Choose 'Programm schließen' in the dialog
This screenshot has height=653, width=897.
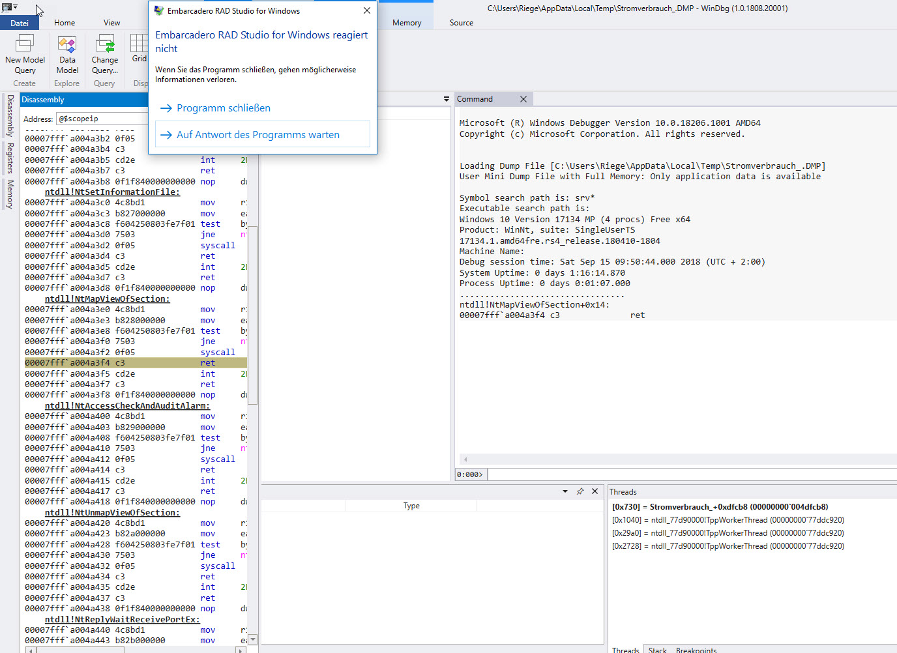223,108
